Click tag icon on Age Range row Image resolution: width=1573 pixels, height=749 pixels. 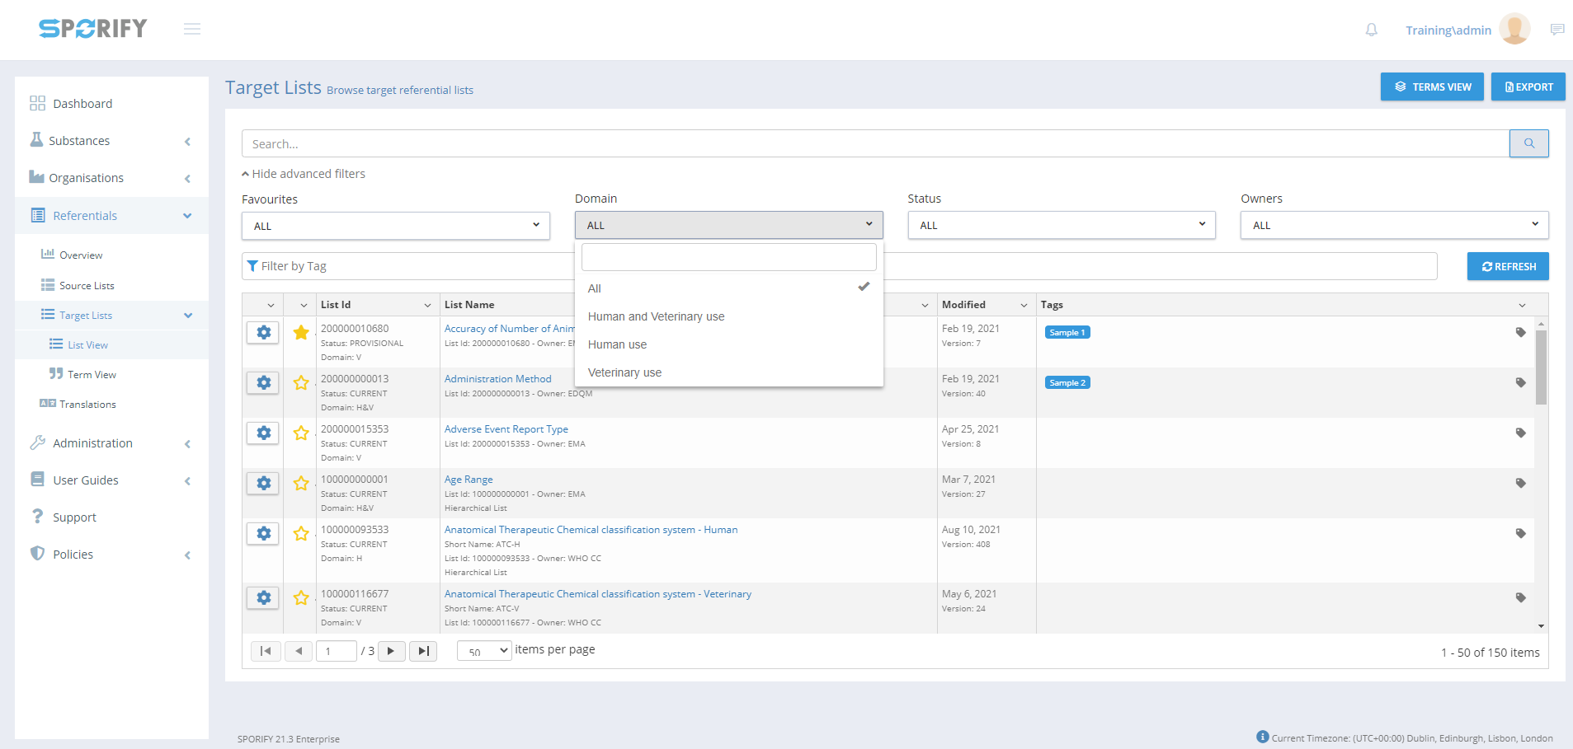tap(1520, 483)
